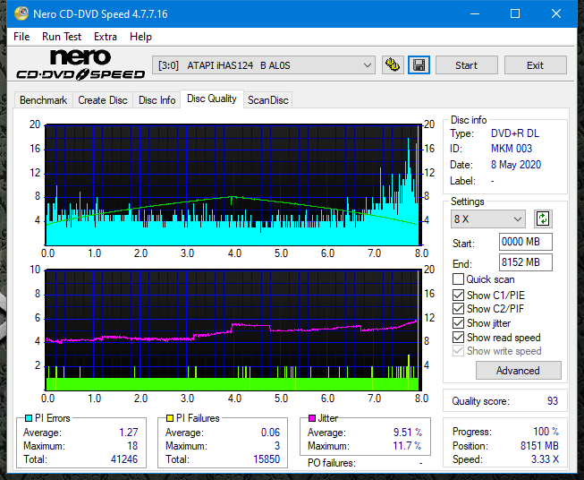584x480 pixels.
Task: Open the drive selection dropdown
Action: tap(263, 65)
